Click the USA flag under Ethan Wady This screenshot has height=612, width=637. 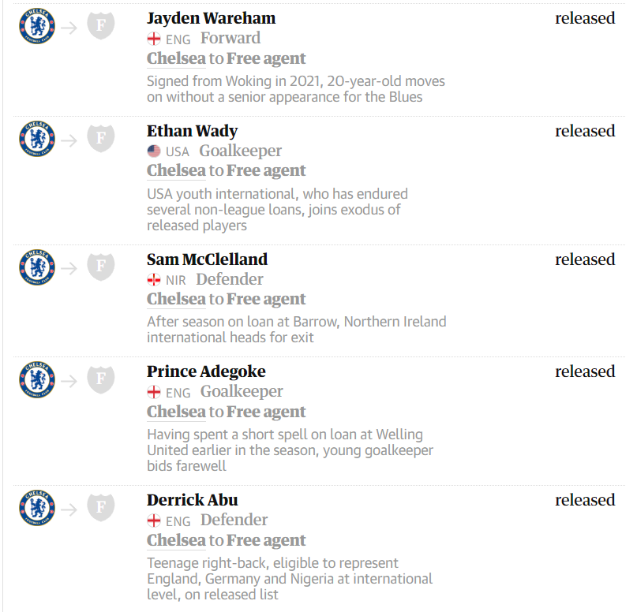click(x=154, y=151)
